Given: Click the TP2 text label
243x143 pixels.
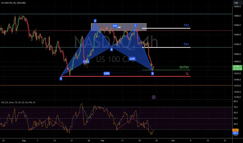Looking at the screenshot, I should [x=186, y=25].
